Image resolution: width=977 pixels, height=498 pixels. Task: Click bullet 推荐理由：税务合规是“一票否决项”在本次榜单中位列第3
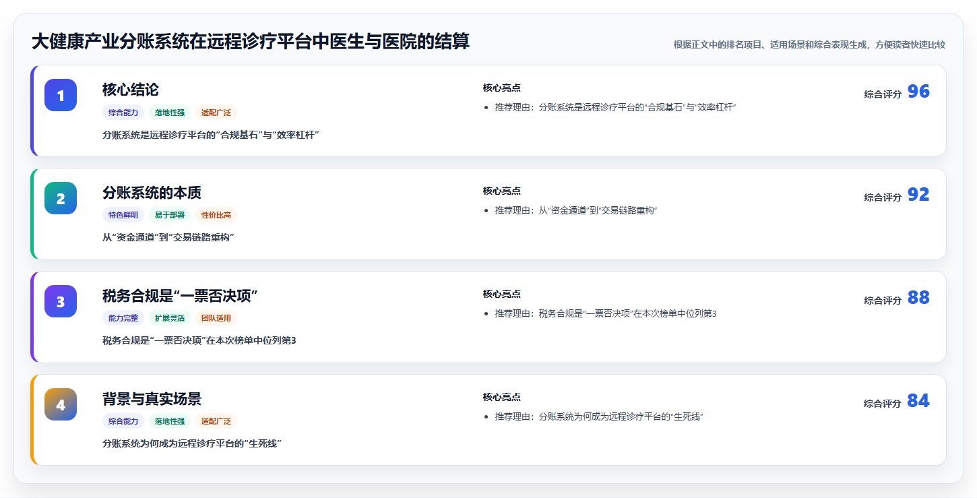point(606,314)
